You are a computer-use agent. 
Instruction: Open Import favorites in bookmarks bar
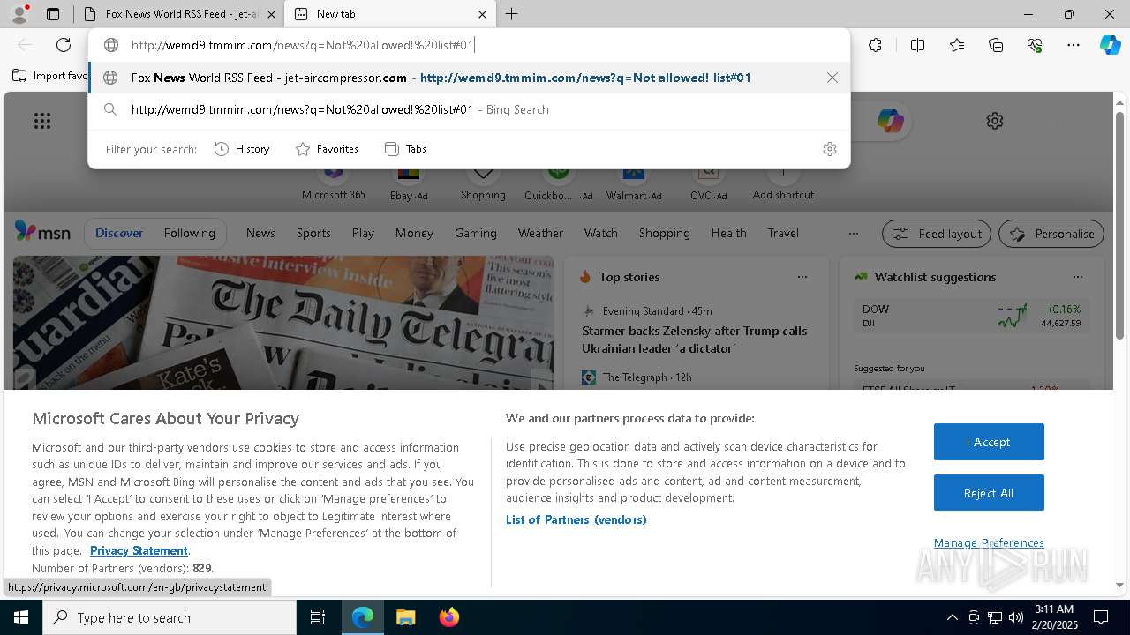point(50,76)
